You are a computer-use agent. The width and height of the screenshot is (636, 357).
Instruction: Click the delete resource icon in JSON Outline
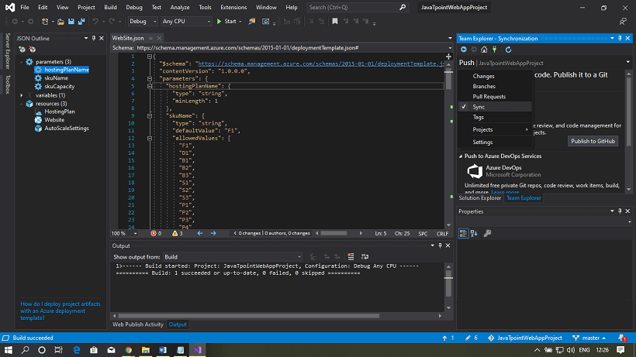pyautogui.click(x=33, y=50)
